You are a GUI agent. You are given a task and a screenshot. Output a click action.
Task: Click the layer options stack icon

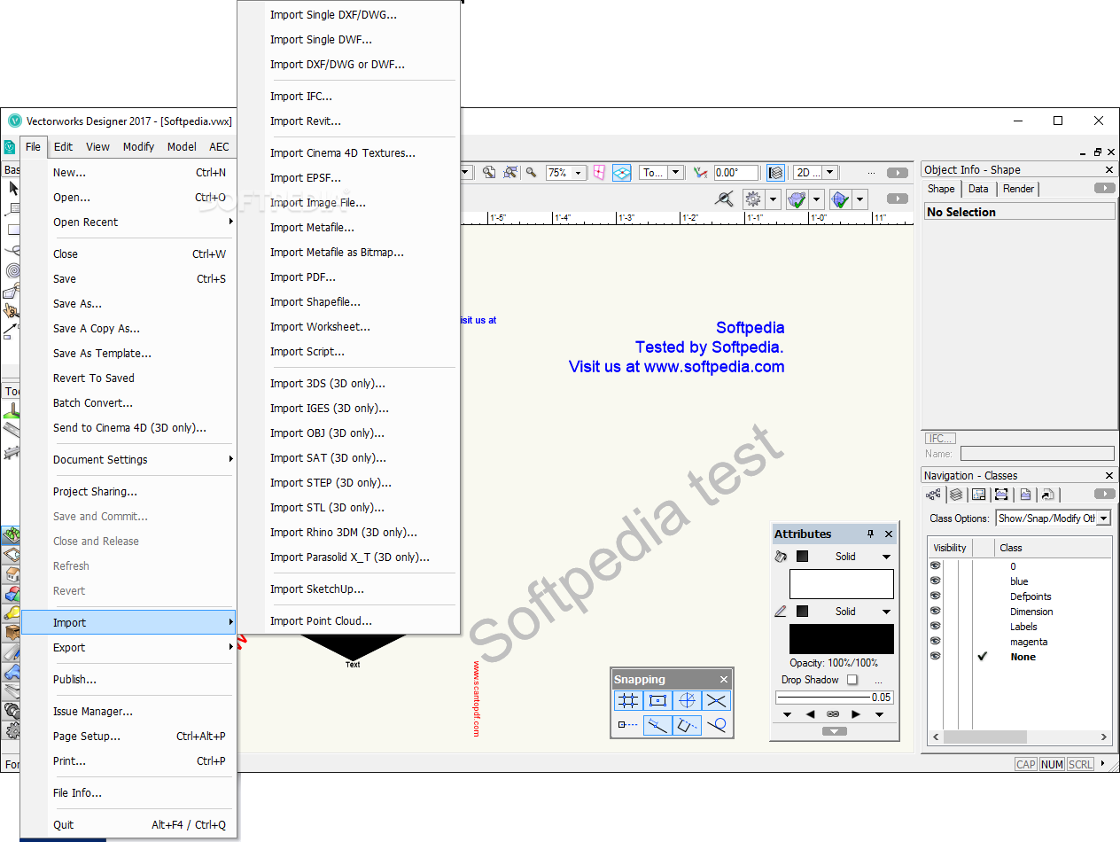tap(775, 173)
